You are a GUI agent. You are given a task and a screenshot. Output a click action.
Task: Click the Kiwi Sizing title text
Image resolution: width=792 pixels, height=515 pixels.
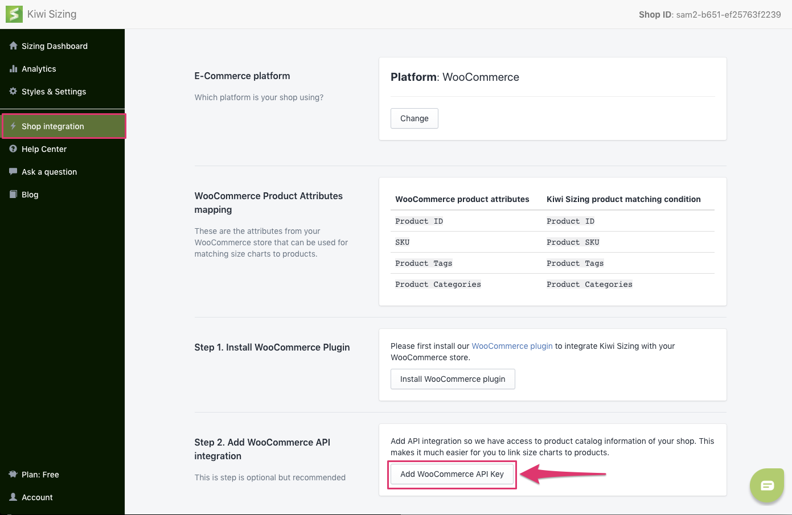point(52,14)
